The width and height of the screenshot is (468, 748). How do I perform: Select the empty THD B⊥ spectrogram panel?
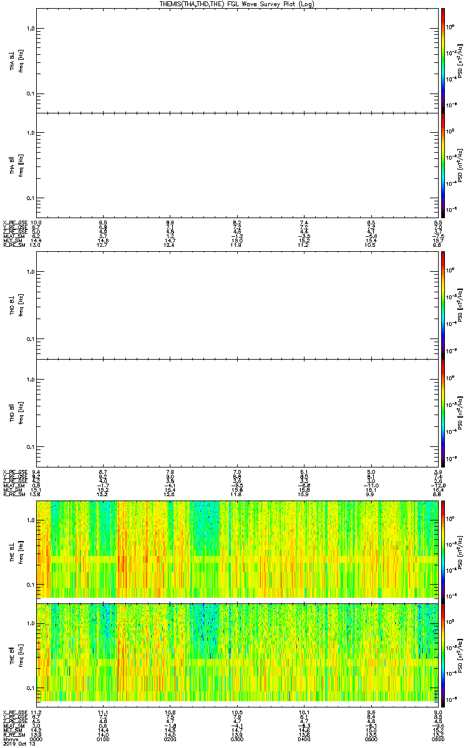(237, 305)
